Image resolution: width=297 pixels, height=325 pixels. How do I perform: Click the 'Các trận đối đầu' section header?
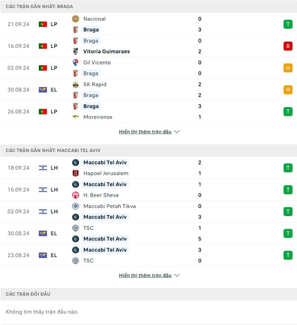coord(149,294)
